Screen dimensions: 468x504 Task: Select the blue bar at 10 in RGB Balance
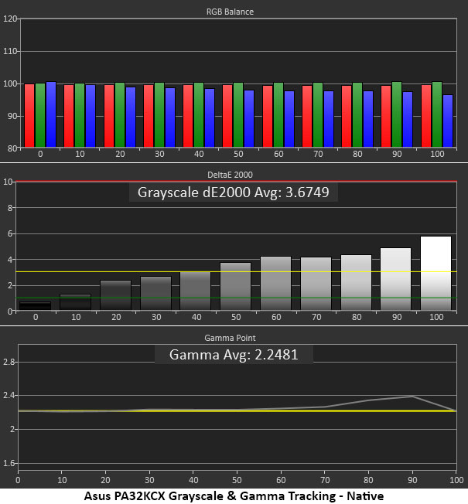click(91, 116)
